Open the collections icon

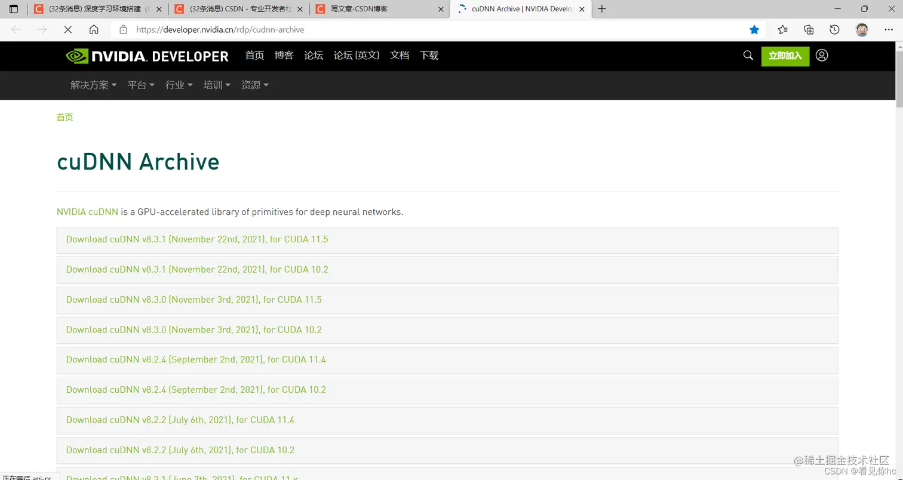809,29
